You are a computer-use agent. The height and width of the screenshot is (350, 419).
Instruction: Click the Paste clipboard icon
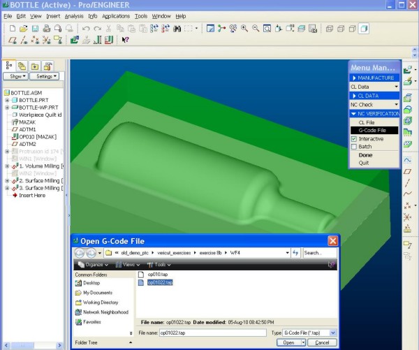131,29
